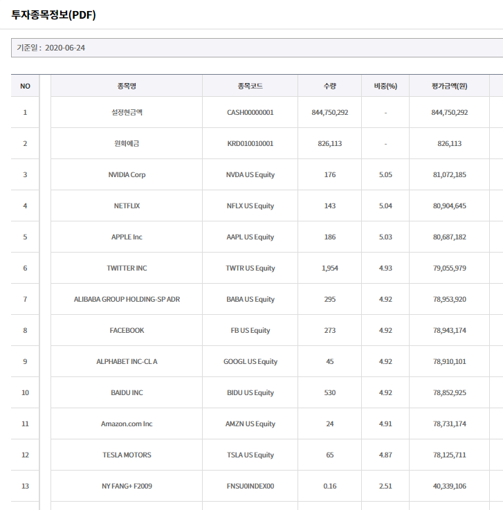
Task: Click the 수량 column header
Action: pos(330,86)
